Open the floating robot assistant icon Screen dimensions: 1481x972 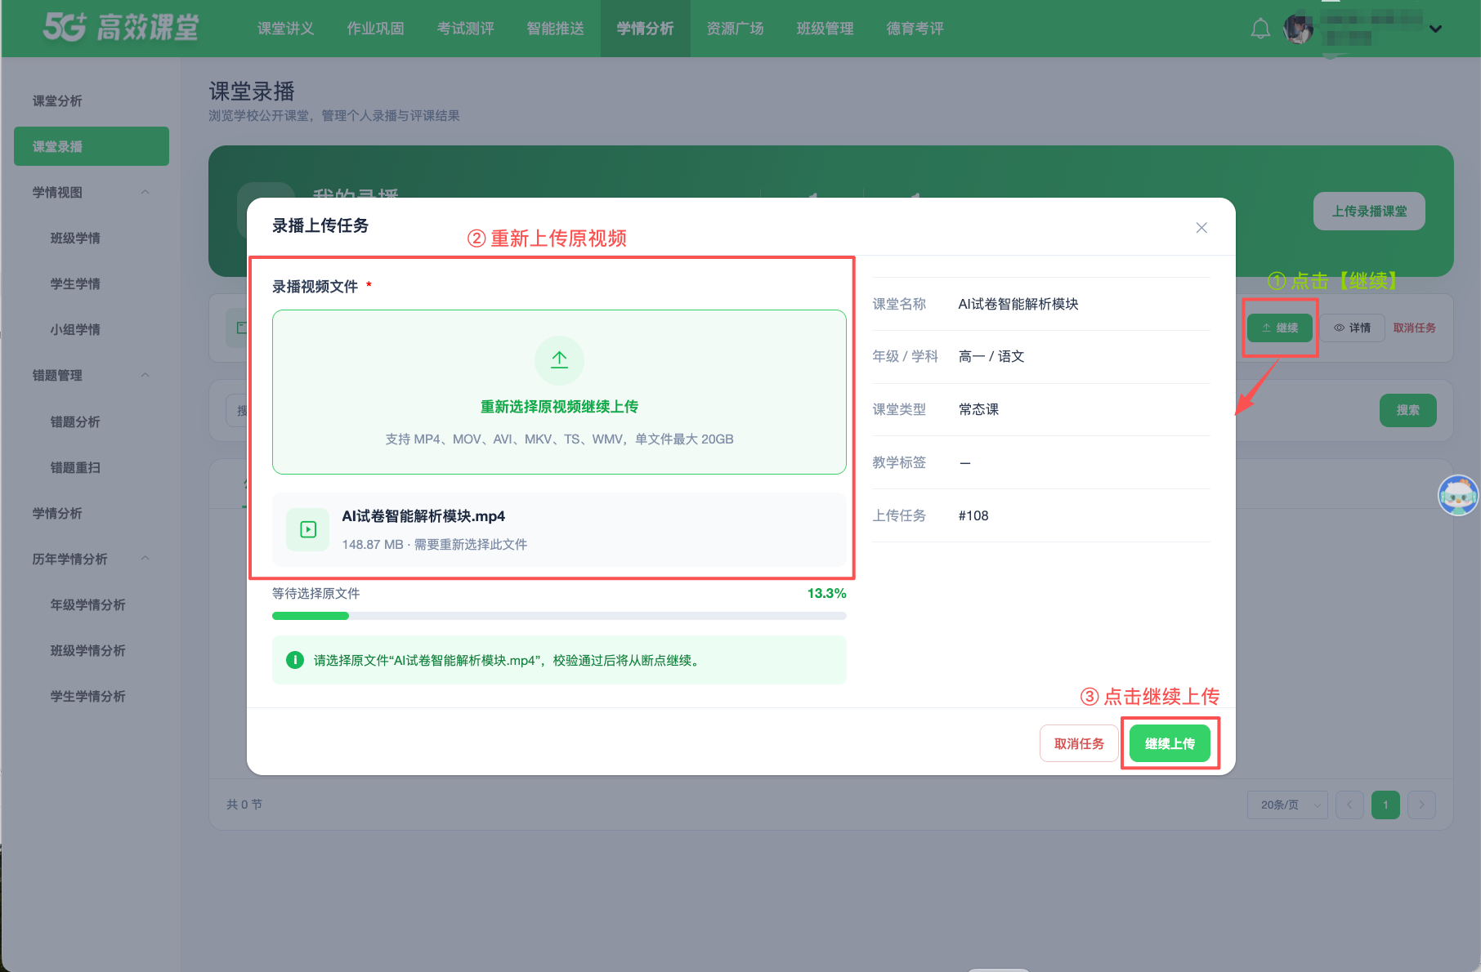pos(1458,495)
